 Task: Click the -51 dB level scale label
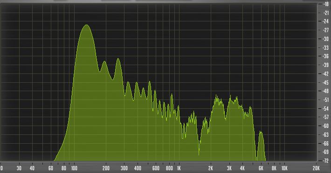326,100
